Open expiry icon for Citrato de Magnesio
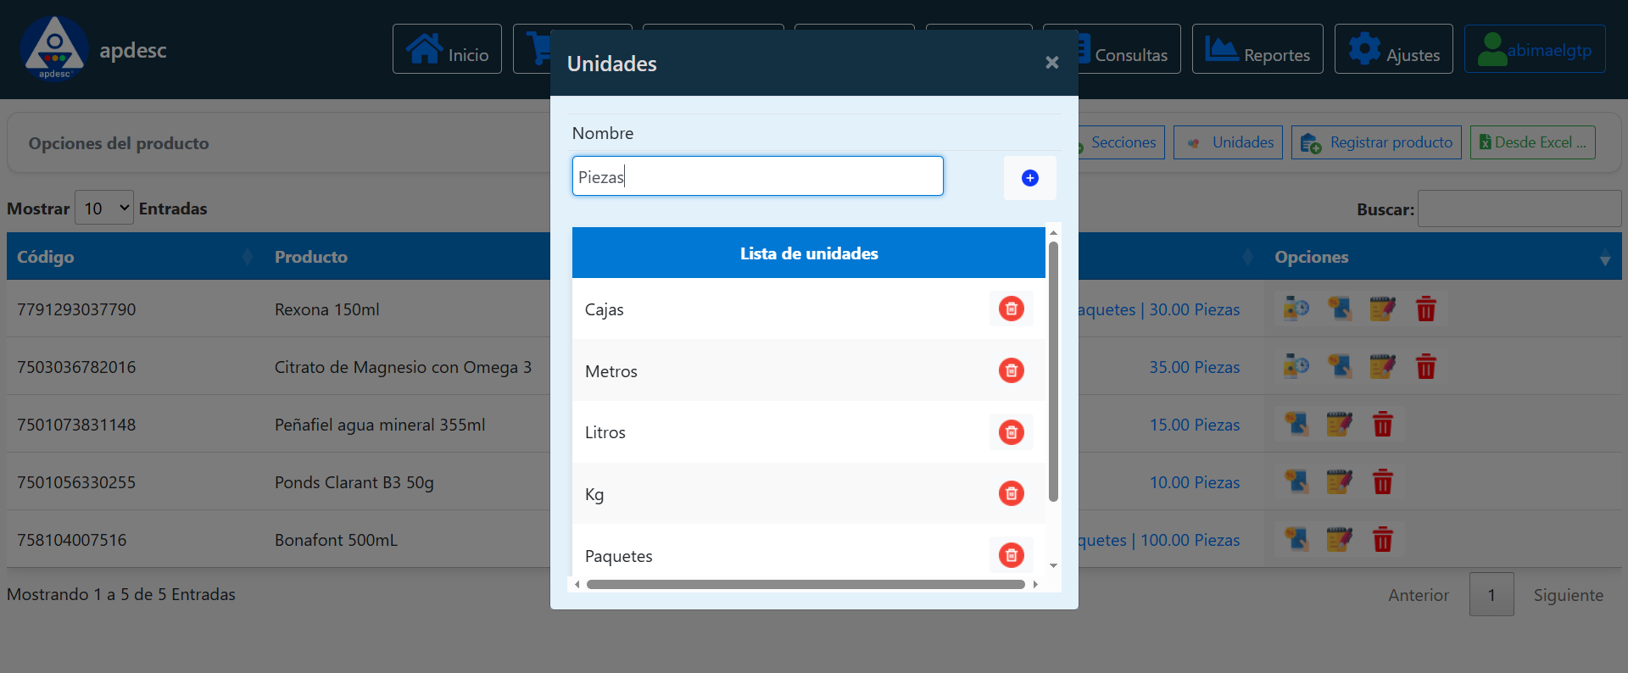1628x673 pixels. pyautogui.click(x=1296, y=366)
